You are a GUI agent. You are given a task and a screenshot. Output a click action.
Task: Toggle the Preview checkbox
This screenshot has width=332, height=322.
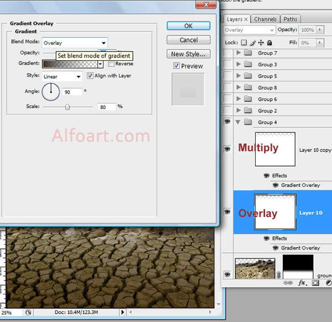pos(177,66)
